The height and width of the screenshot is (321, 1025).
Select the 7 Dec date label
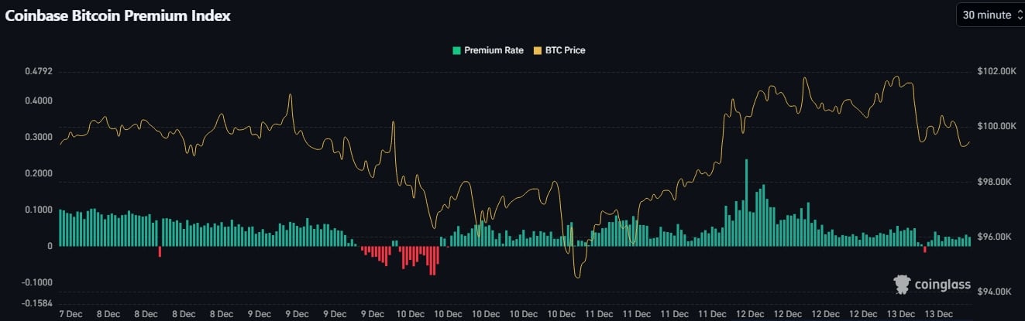71,314
